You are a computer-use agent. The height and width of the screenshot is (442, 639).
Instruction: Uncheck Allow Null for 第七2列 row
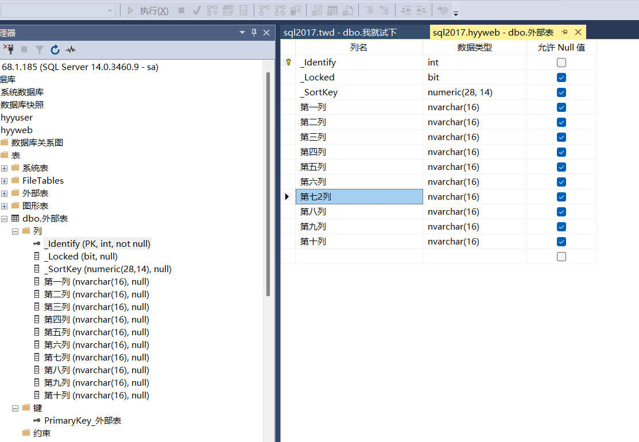561,197
